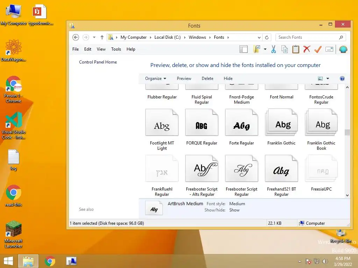Image resolution: width=358 pixels, height=268 pixels.
Task: Open the view options dropdown arrow
Action: (x=328, y=79)
